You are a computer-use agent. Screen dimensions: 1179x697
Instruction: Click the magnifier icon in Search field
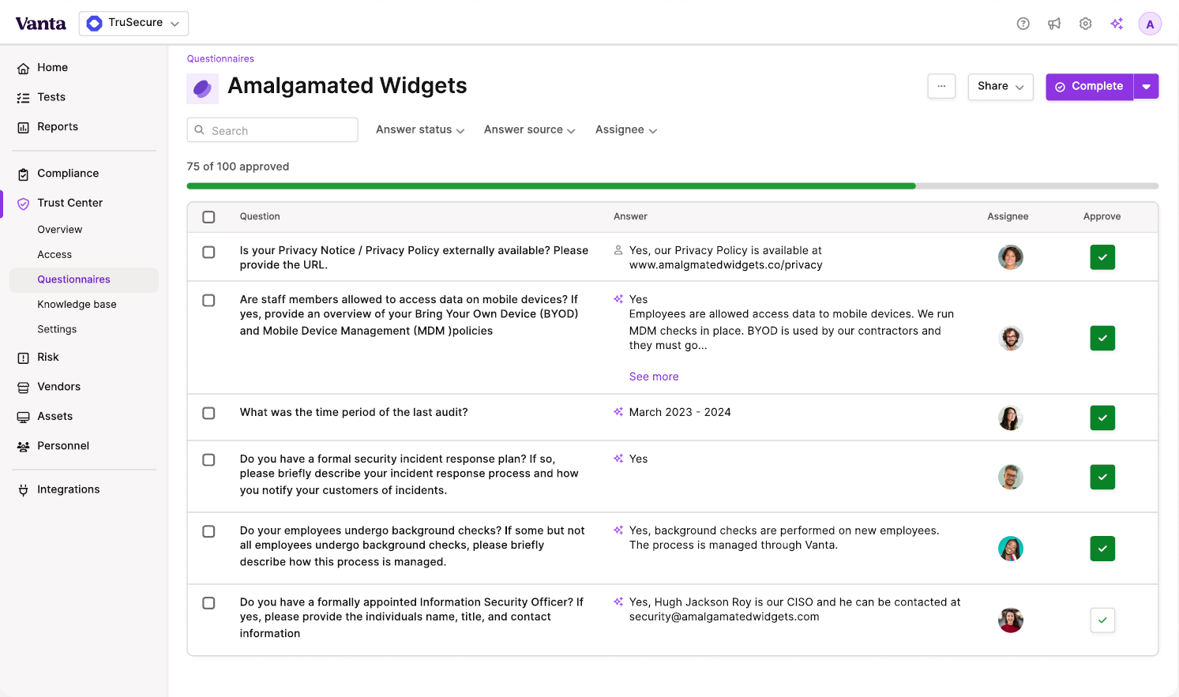pos(200,130)
